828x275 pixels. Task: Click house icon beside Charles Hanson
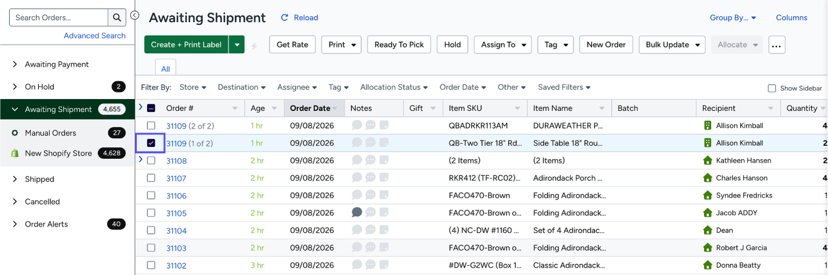click(x=708, y=178)
